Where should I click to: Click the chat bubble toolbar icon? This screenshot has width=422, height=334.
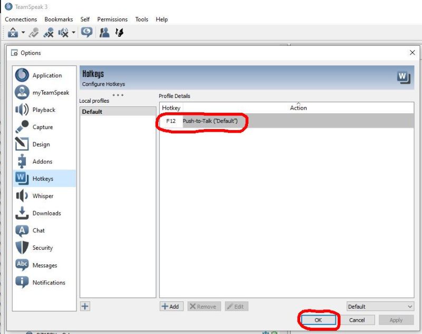87,33
